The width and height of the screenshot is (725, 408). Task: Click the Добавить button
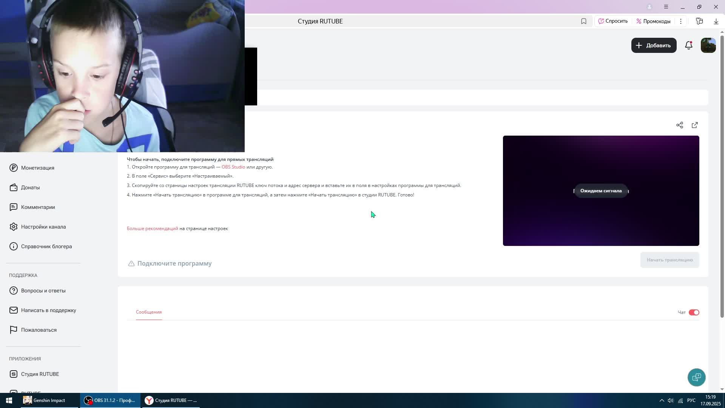point(654,45)
